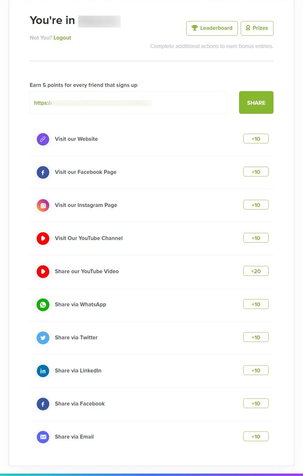
Task: View the Prizes
Action: 257,28
